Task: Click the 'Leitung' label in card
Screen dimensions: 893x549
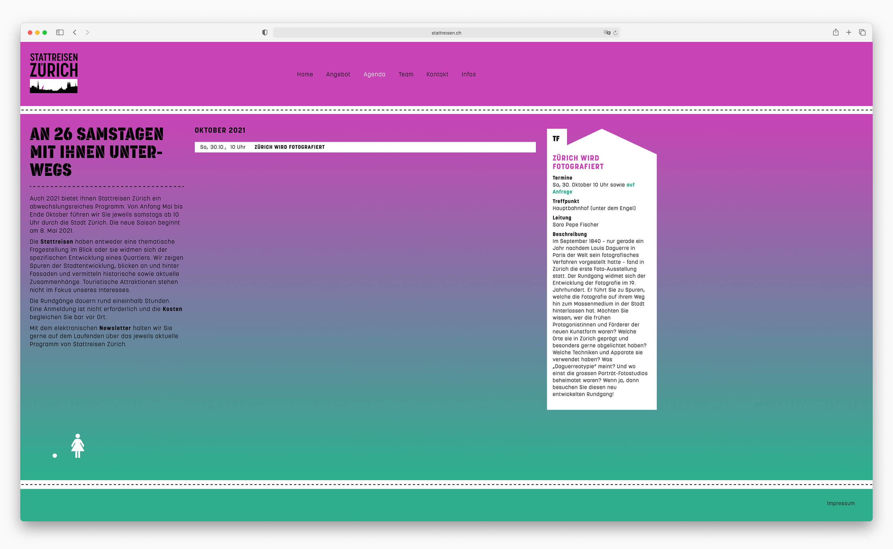Action: pyautogui.click(x=562, y=218)
